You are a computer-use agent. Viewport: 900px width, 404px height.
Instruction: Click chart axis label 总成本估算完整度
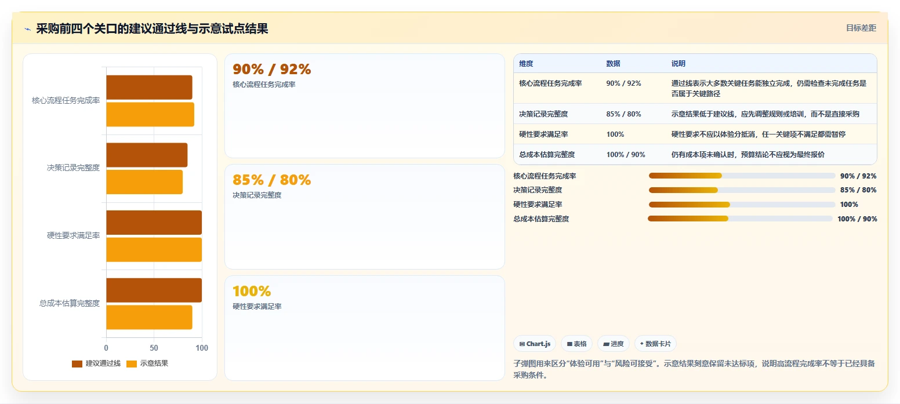[x=70, y=303]
